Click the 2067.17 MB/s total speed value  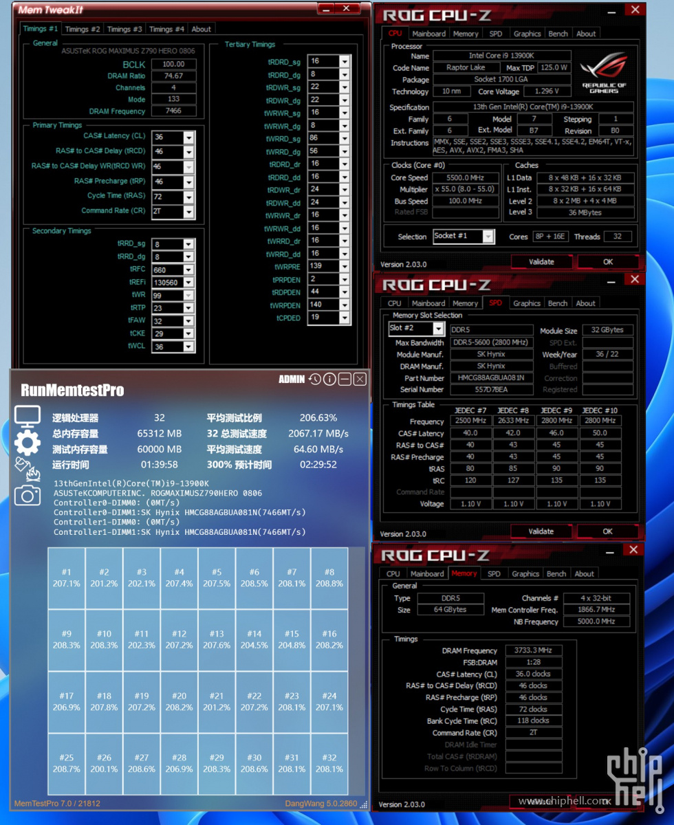pyautogui.click(x=318, y=434)
